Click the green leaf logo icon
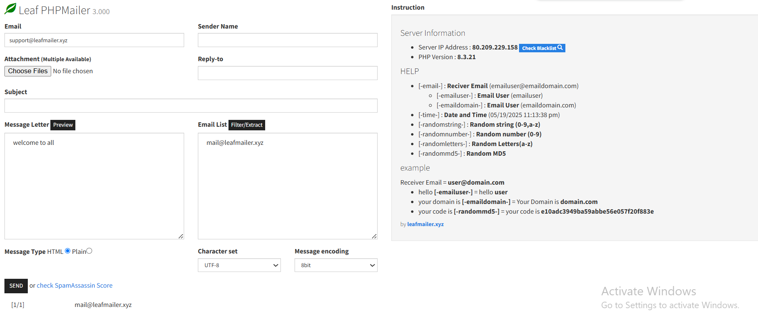The image size is (758, 315). point(10,9)
